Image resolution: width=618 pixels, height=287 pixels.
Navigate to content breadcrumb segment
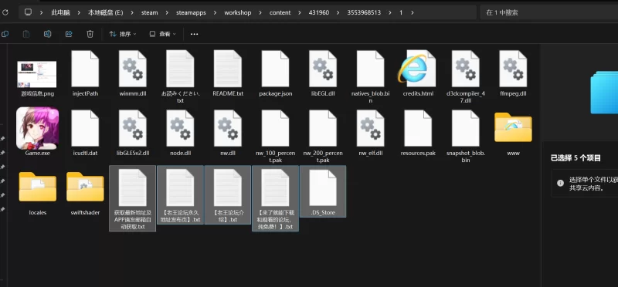click(x=280, y=12)
